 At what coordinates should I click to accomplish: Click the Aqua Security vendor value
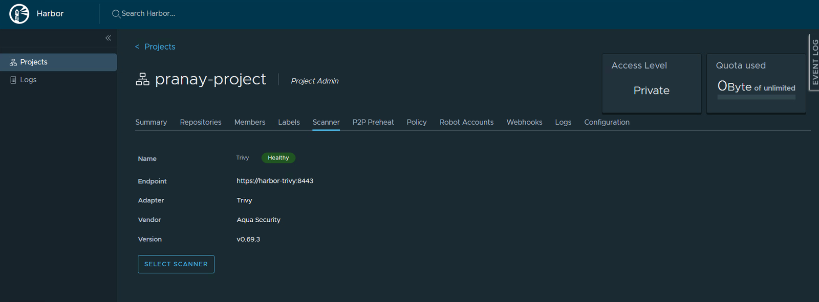coord(258,220)
